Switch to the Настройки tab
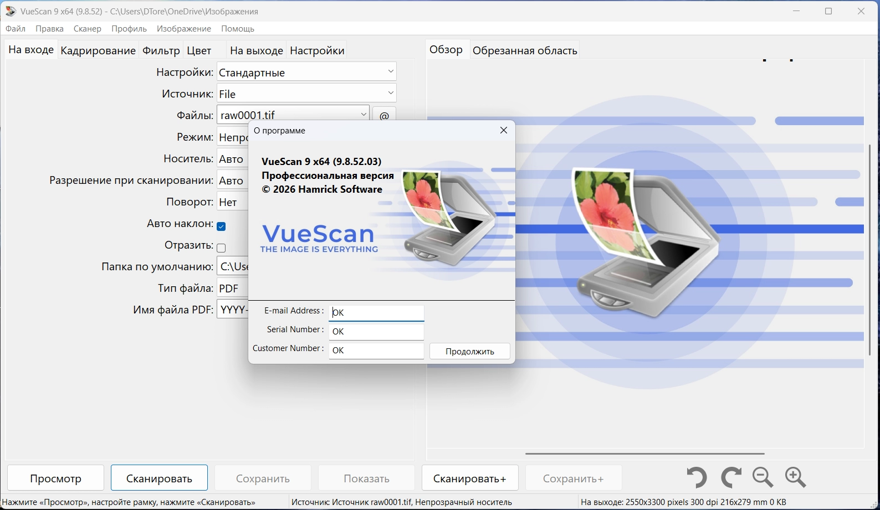 click(x=317, y=50)
